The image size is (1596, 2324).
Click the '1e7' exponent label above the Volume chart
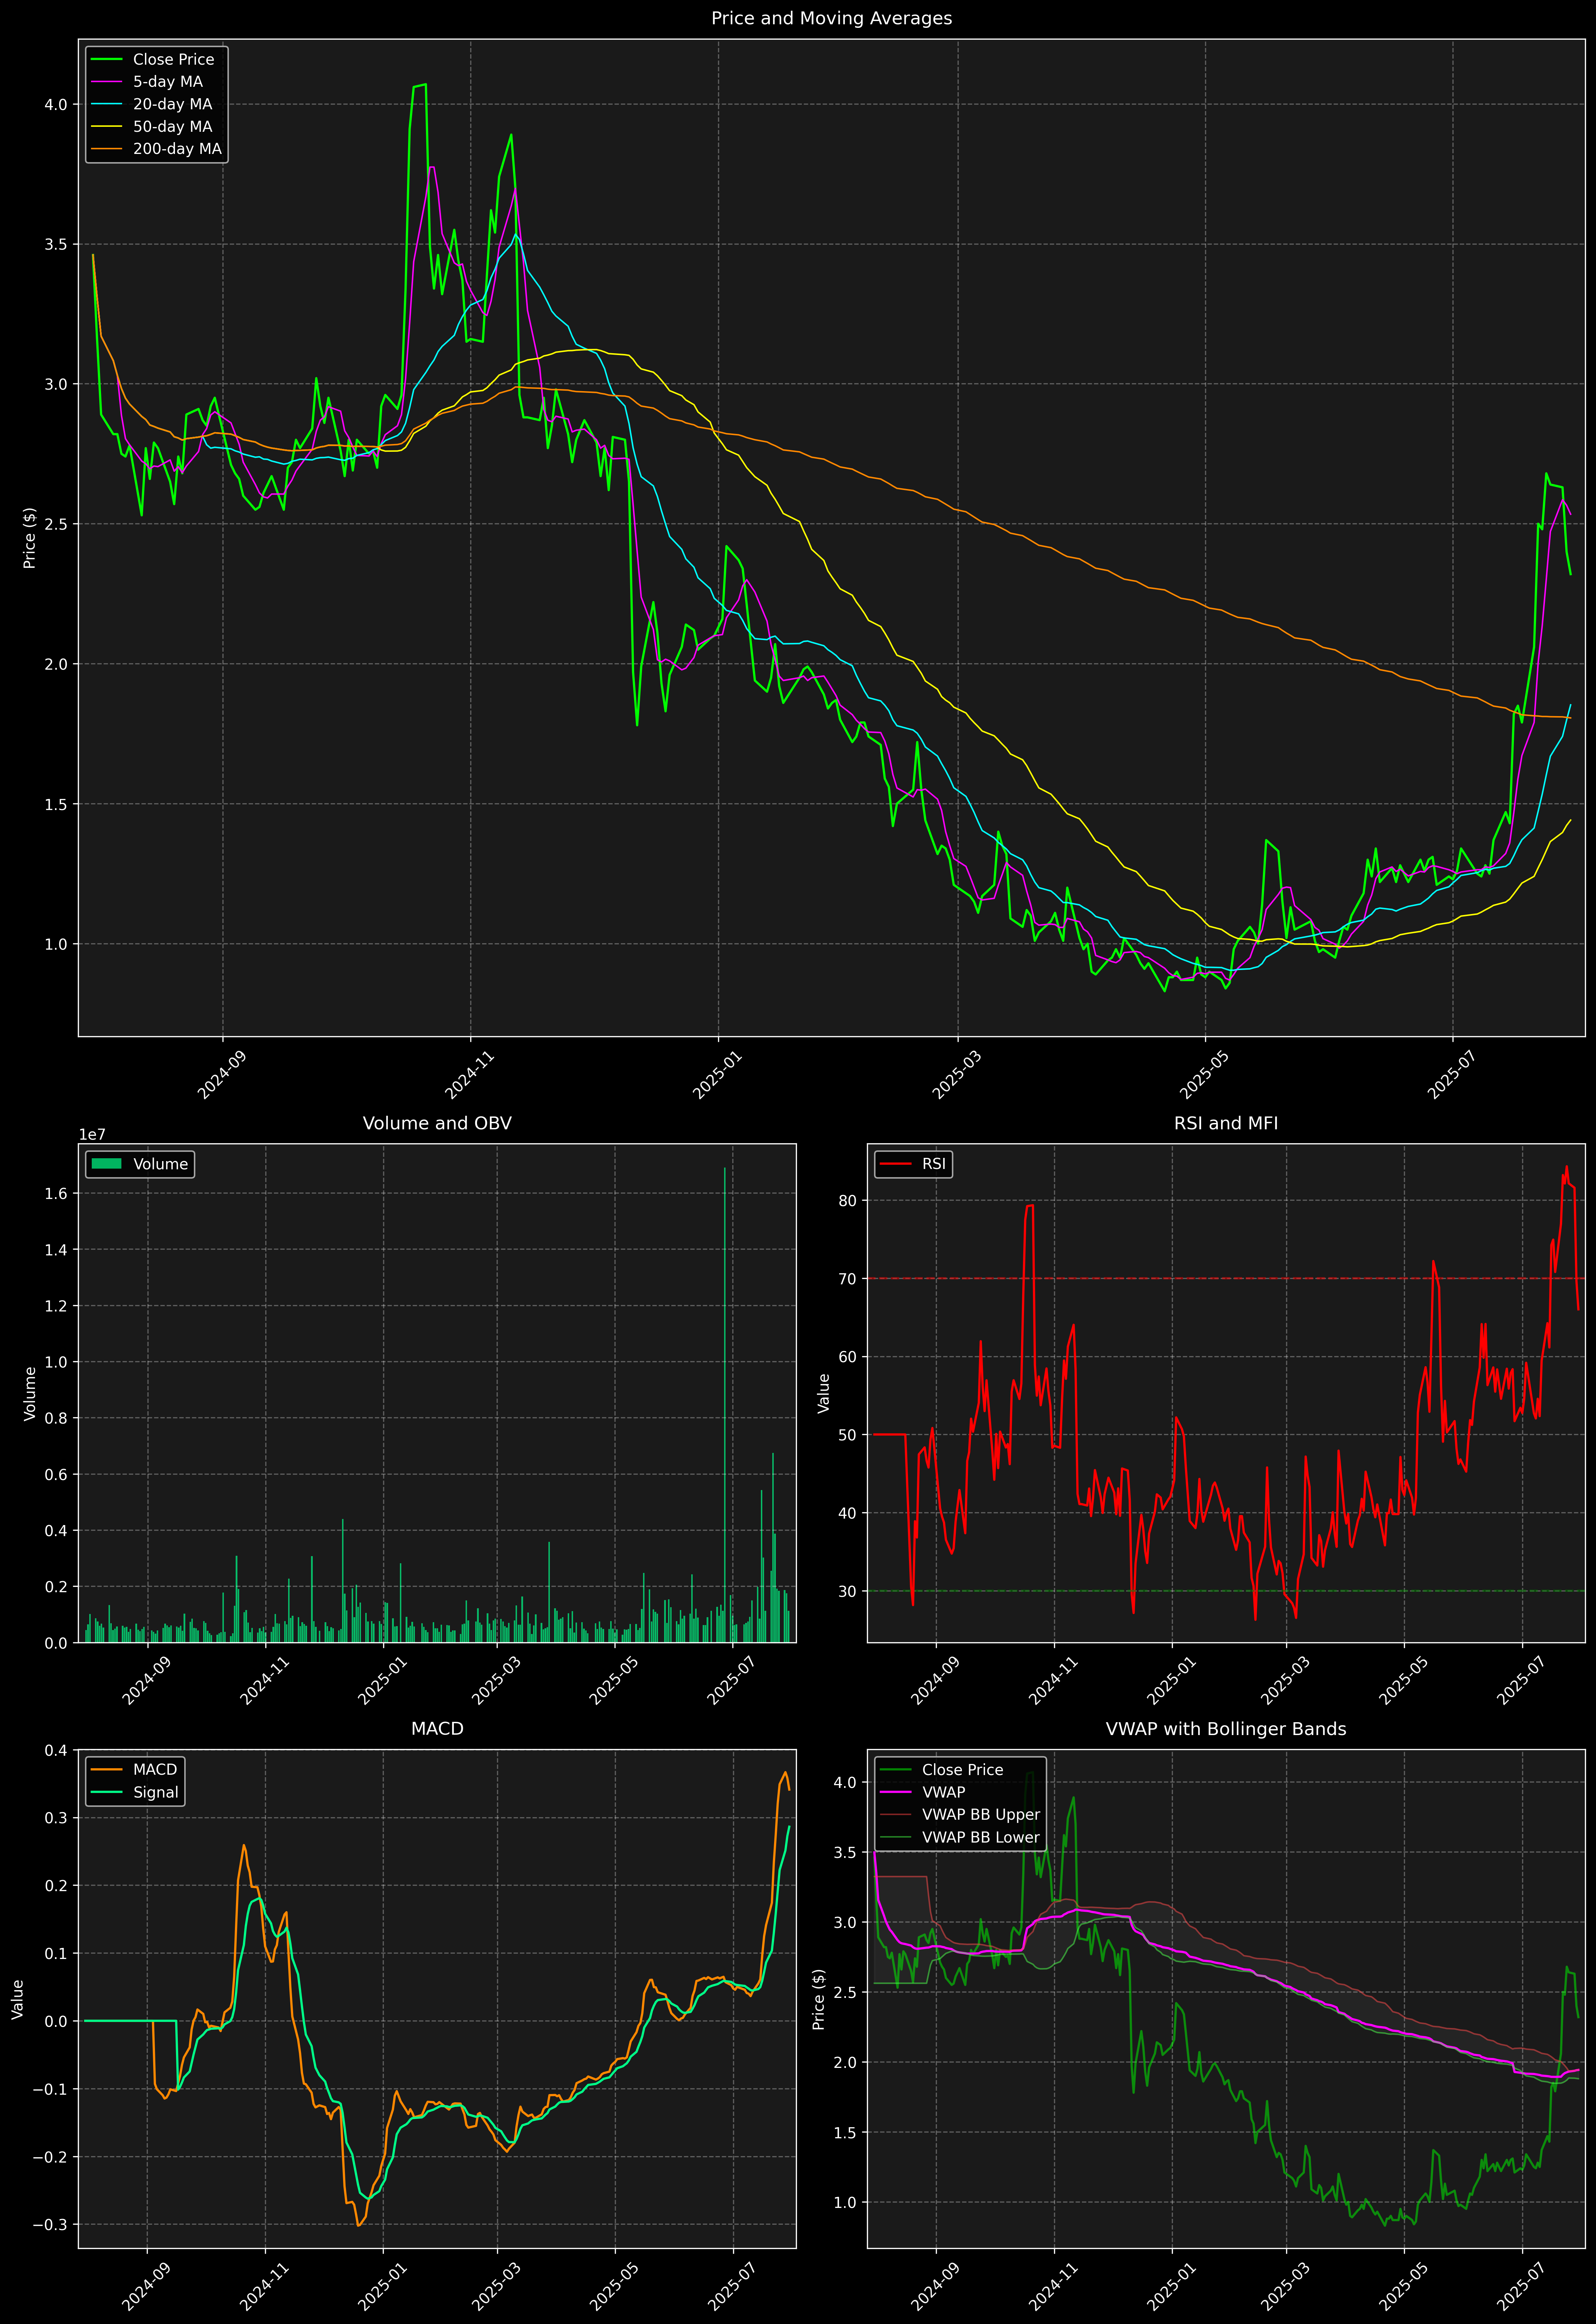pyautogui.click(x=92, y=1135)
